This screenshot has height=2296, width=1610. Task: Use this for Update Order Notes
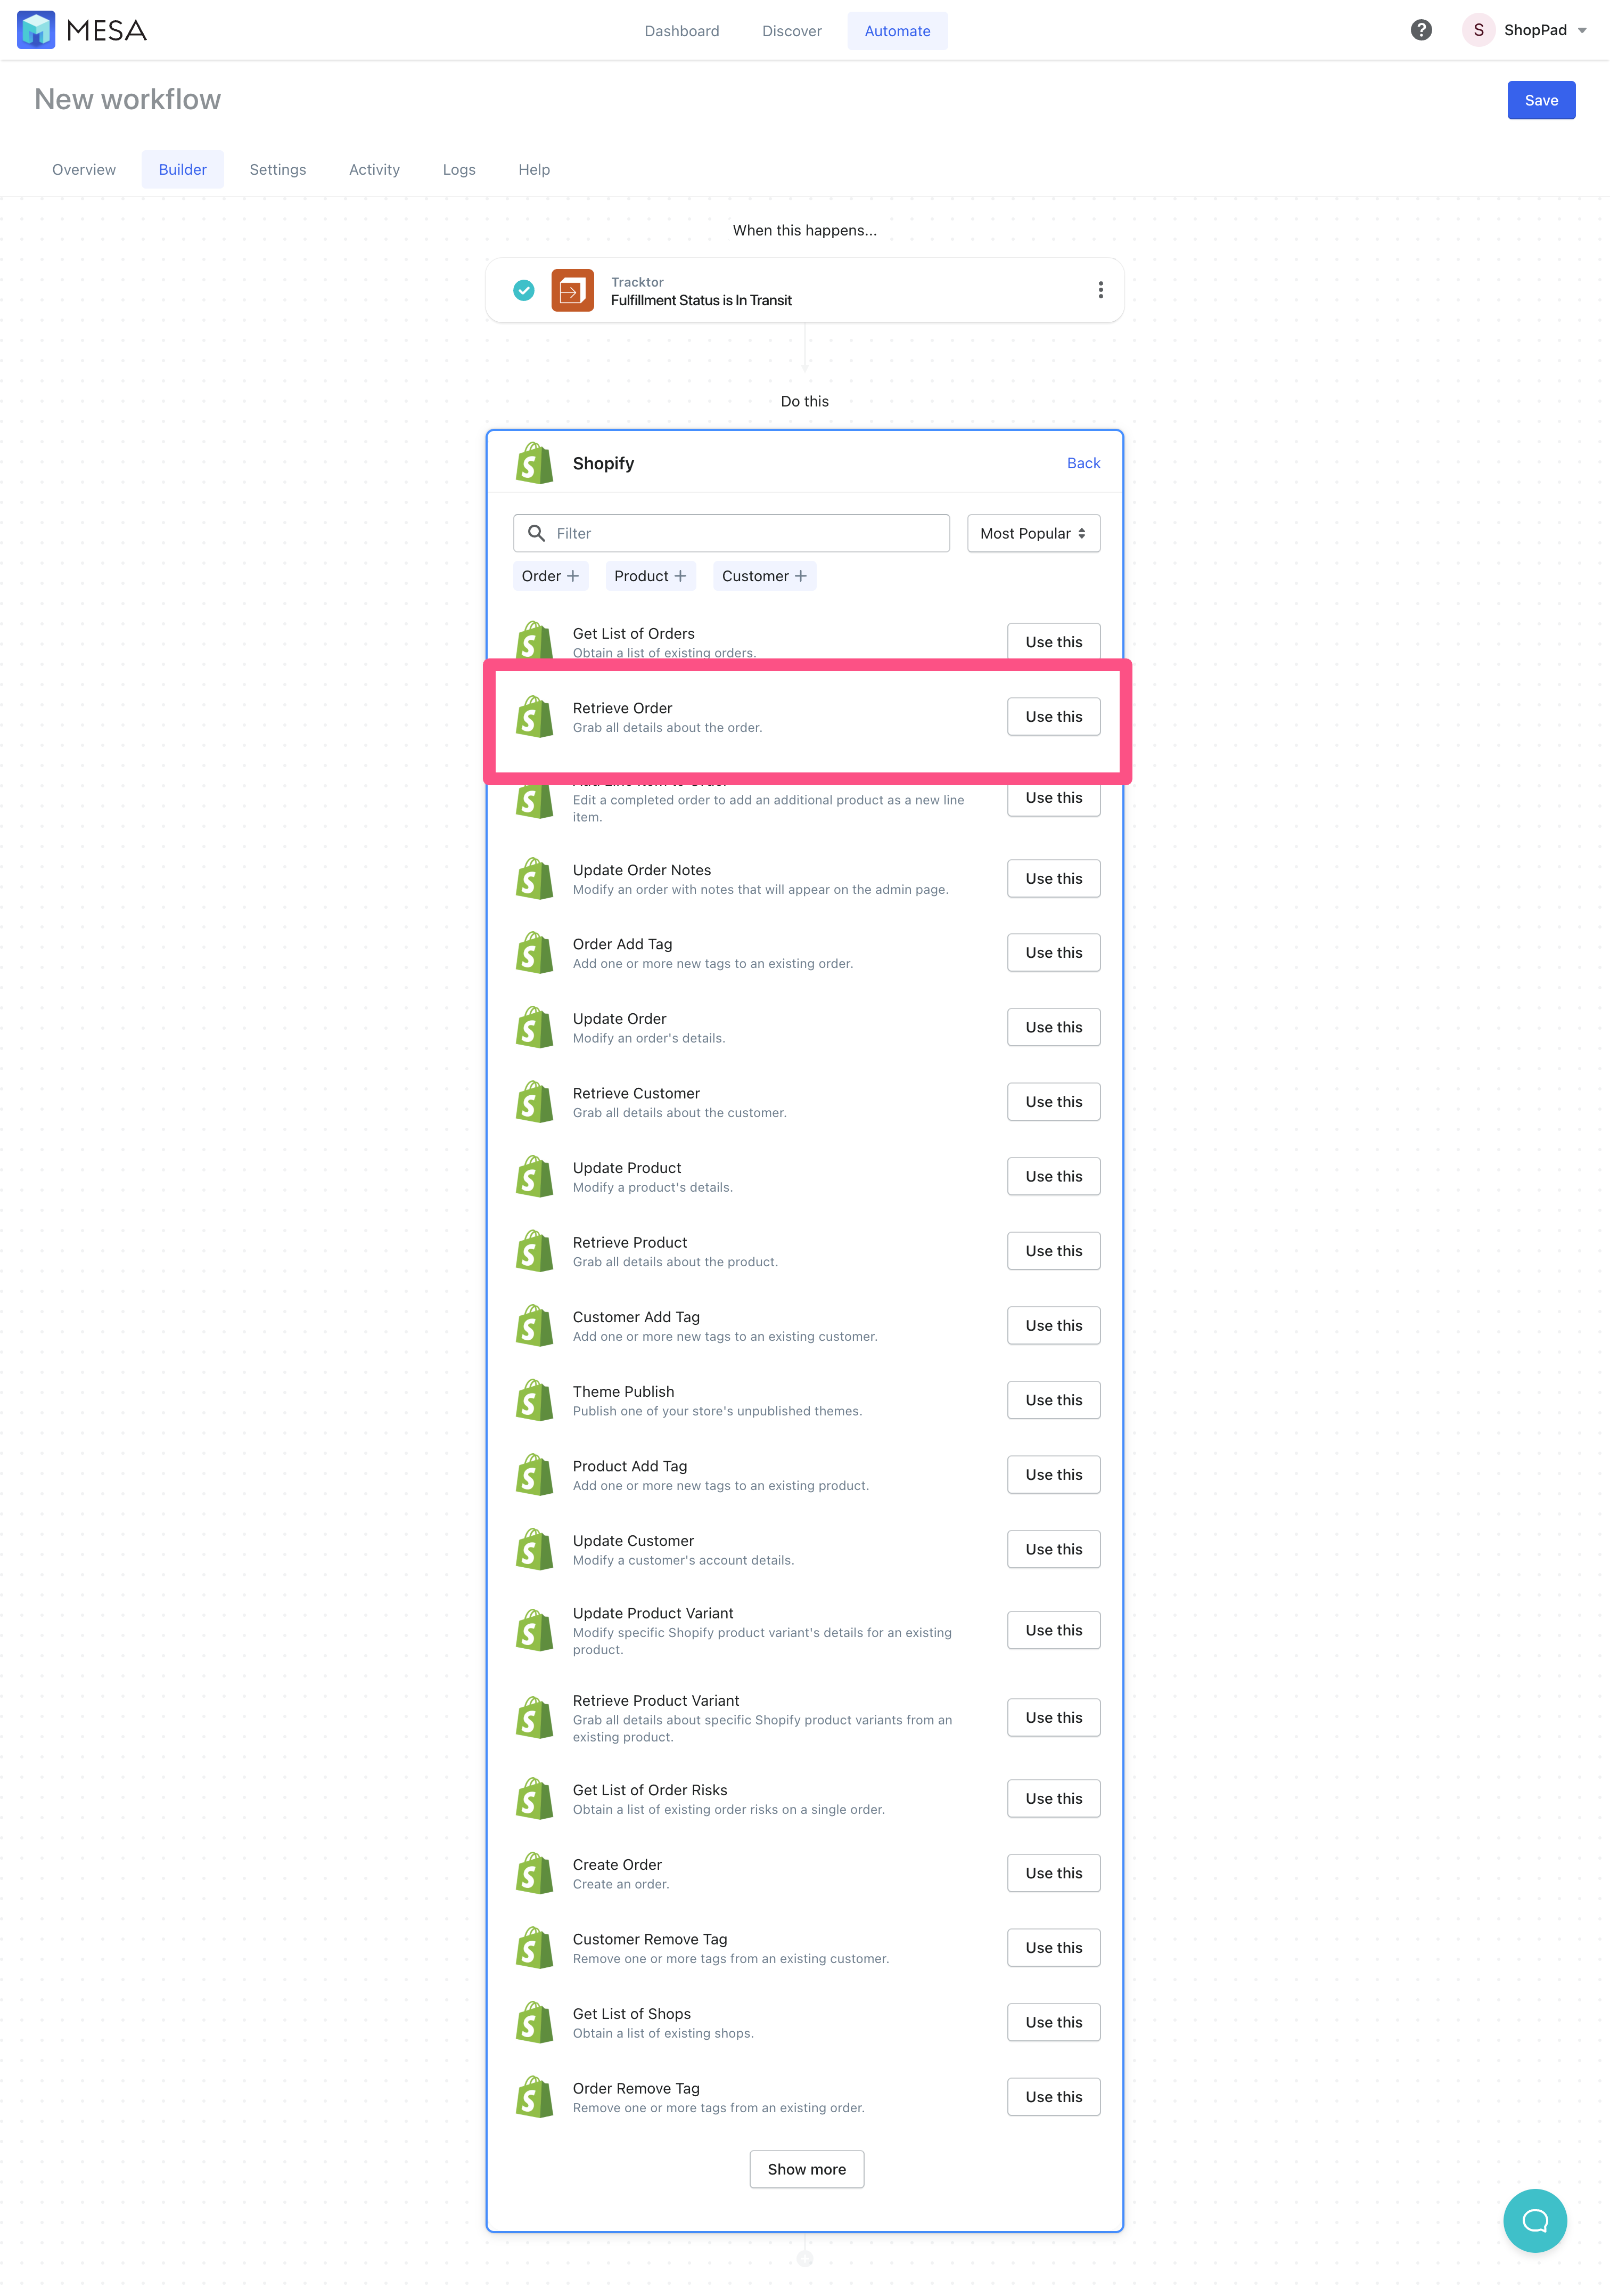point(1053,879)
